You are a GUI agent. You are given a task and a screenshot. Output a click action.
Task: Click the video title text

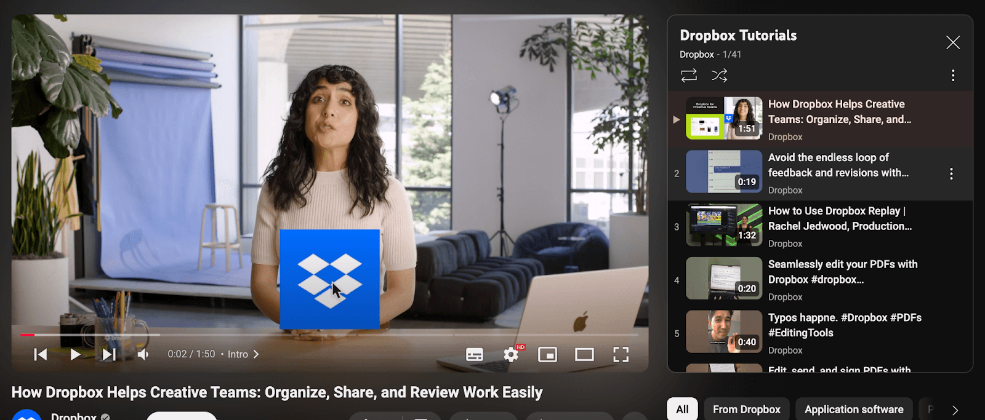277,392
